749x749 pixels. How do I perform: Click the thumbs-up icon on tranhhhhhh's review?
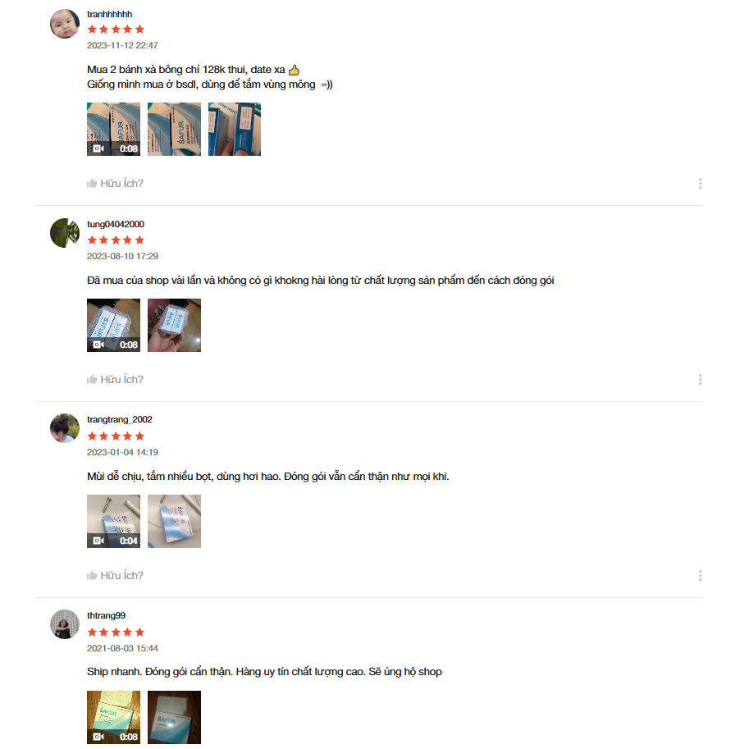click(x=92, y=184)
